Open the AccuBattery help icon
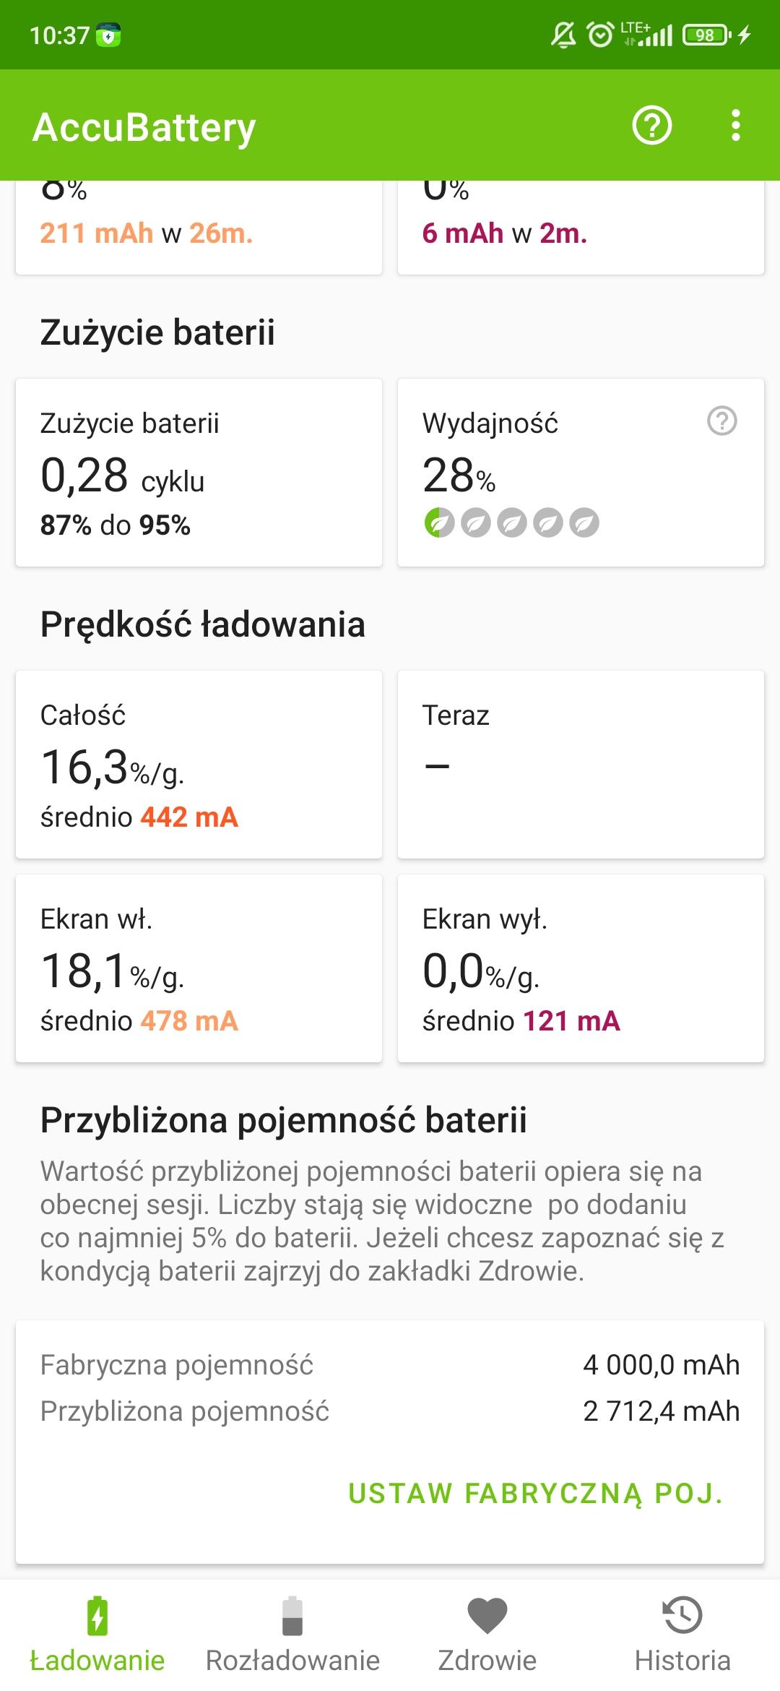 [651, 126]
